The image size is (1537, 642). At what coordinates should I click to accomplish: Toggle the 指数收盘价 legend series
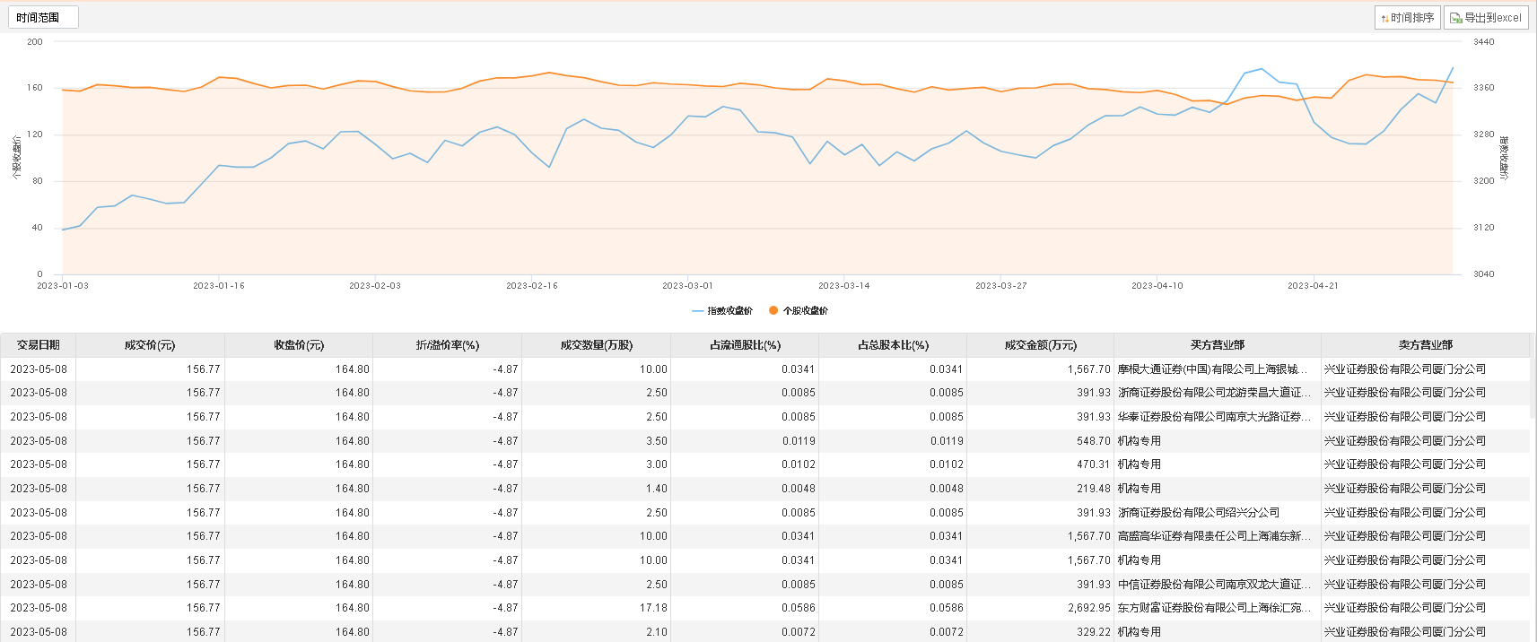click(x=722, y=311)
